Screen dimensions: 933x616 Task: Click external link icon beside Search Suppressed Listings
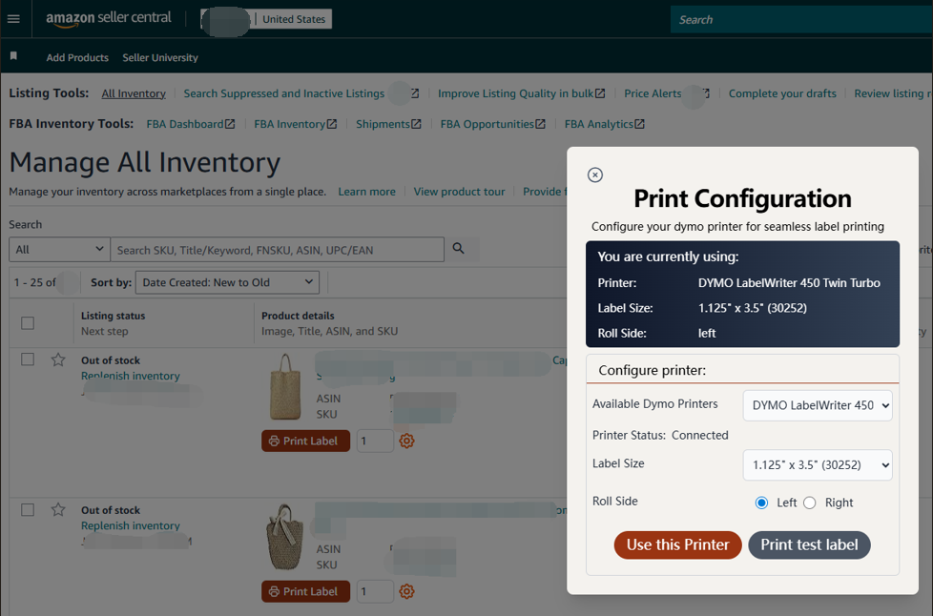point(415,93)
